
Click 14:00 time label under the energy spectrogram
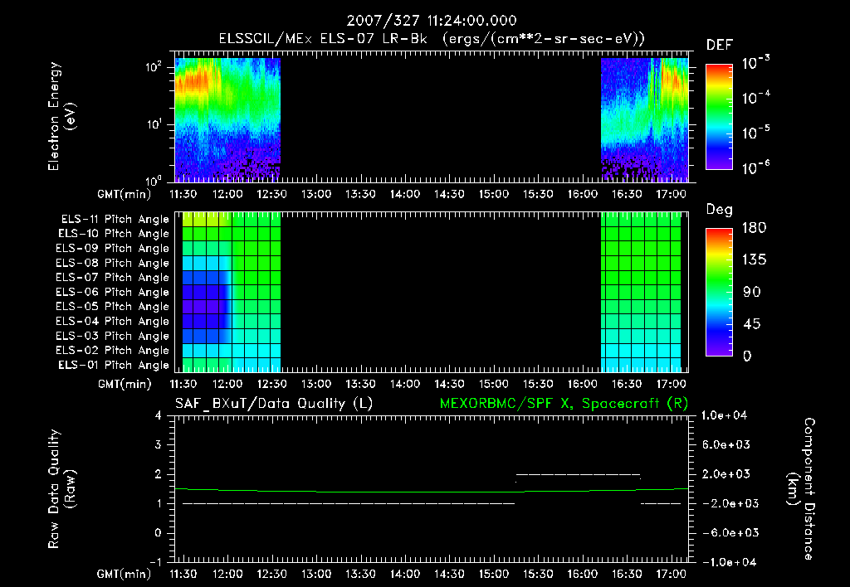coord(405,194)
